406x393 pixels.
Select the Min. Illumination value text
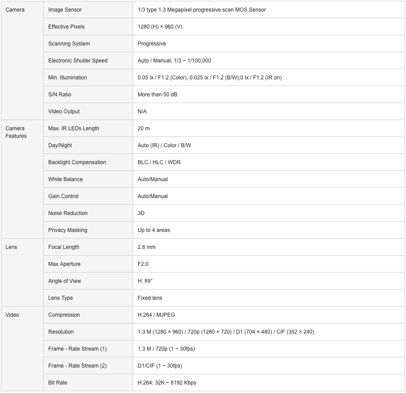pos(209,78)
